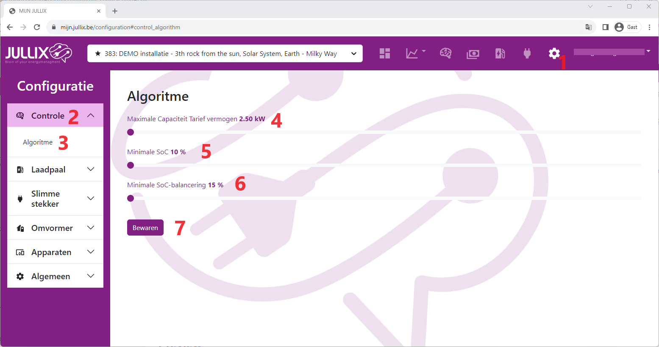The height and width of the screenshot is (347, 659).
Task: Click the Bewaren button
Action: pyautogui.click(x=145, y=228)
